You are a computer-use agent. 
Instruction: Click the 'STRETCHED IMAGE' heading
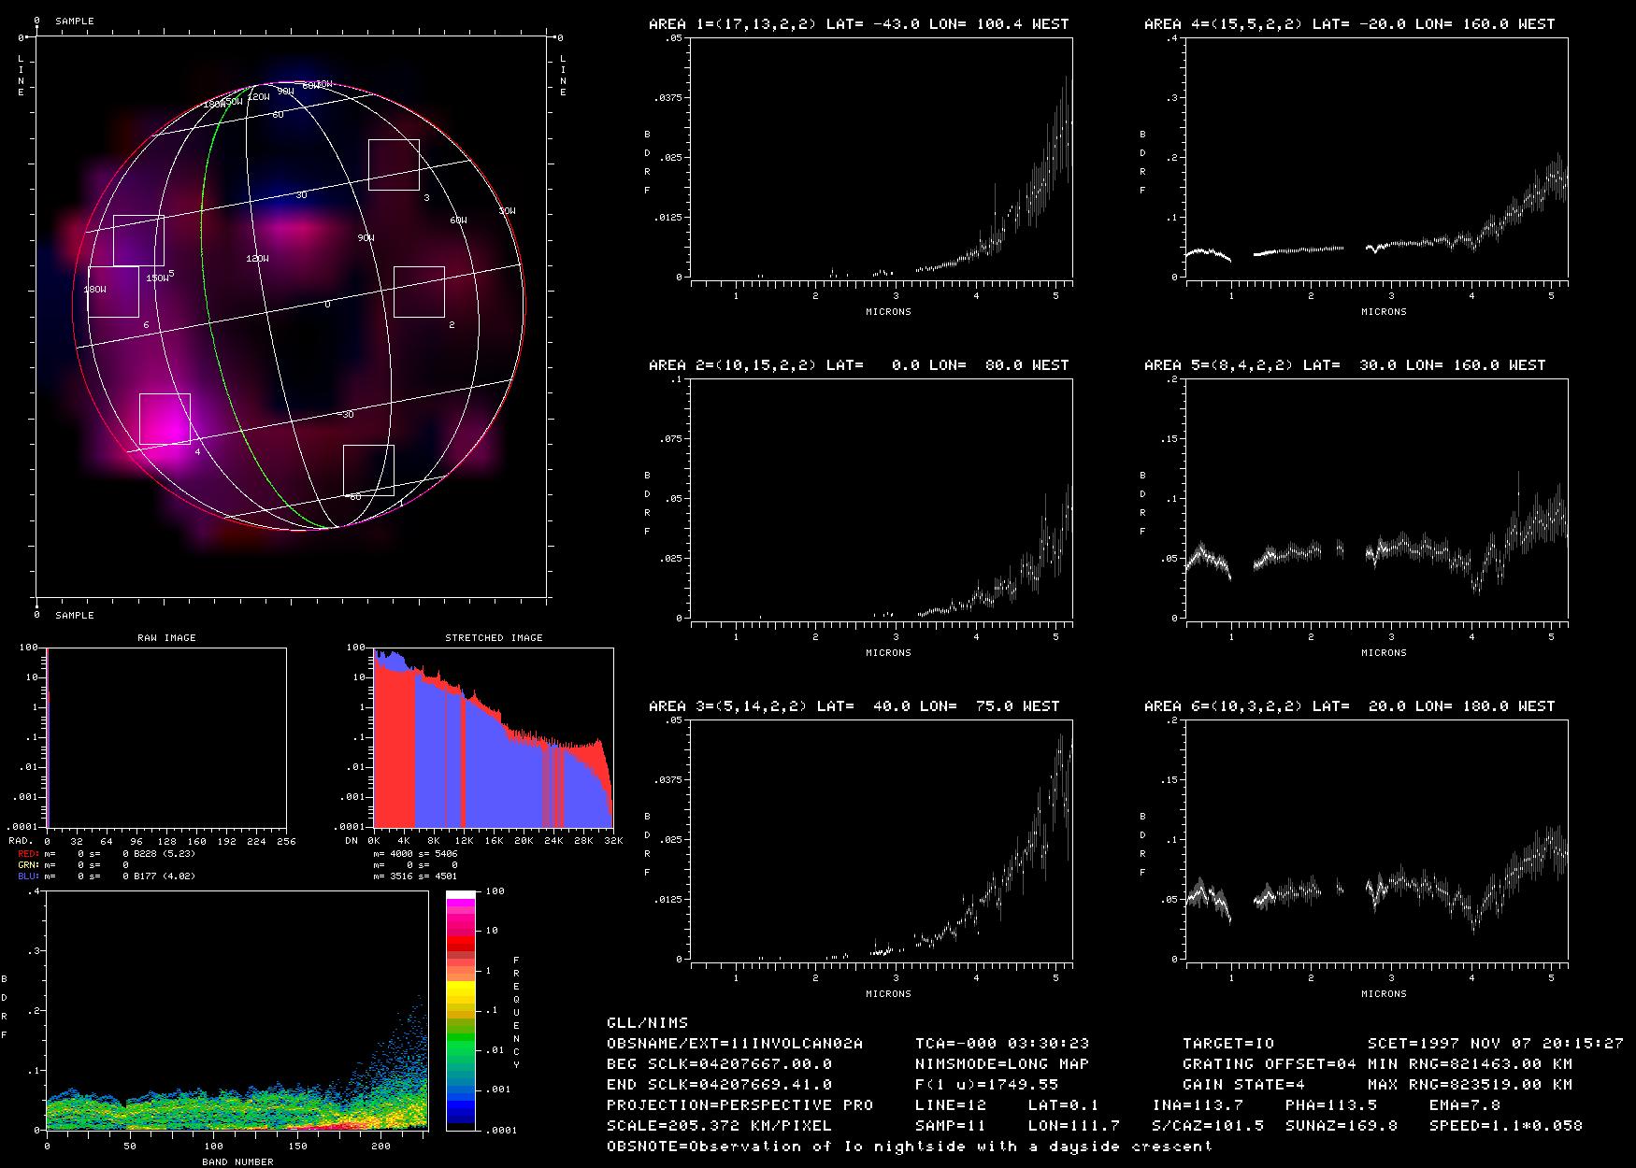494,638
